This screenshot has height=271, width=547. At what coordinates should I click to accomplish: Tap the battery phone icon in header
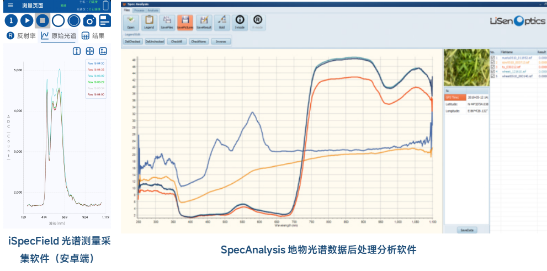pyautogui.click(x=106, y=6)
